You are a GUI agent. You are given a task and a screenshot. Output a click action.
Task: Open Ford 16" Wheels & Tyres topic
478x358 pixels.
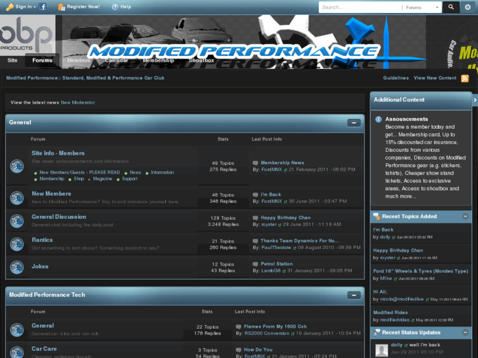(x=420, y=271)
